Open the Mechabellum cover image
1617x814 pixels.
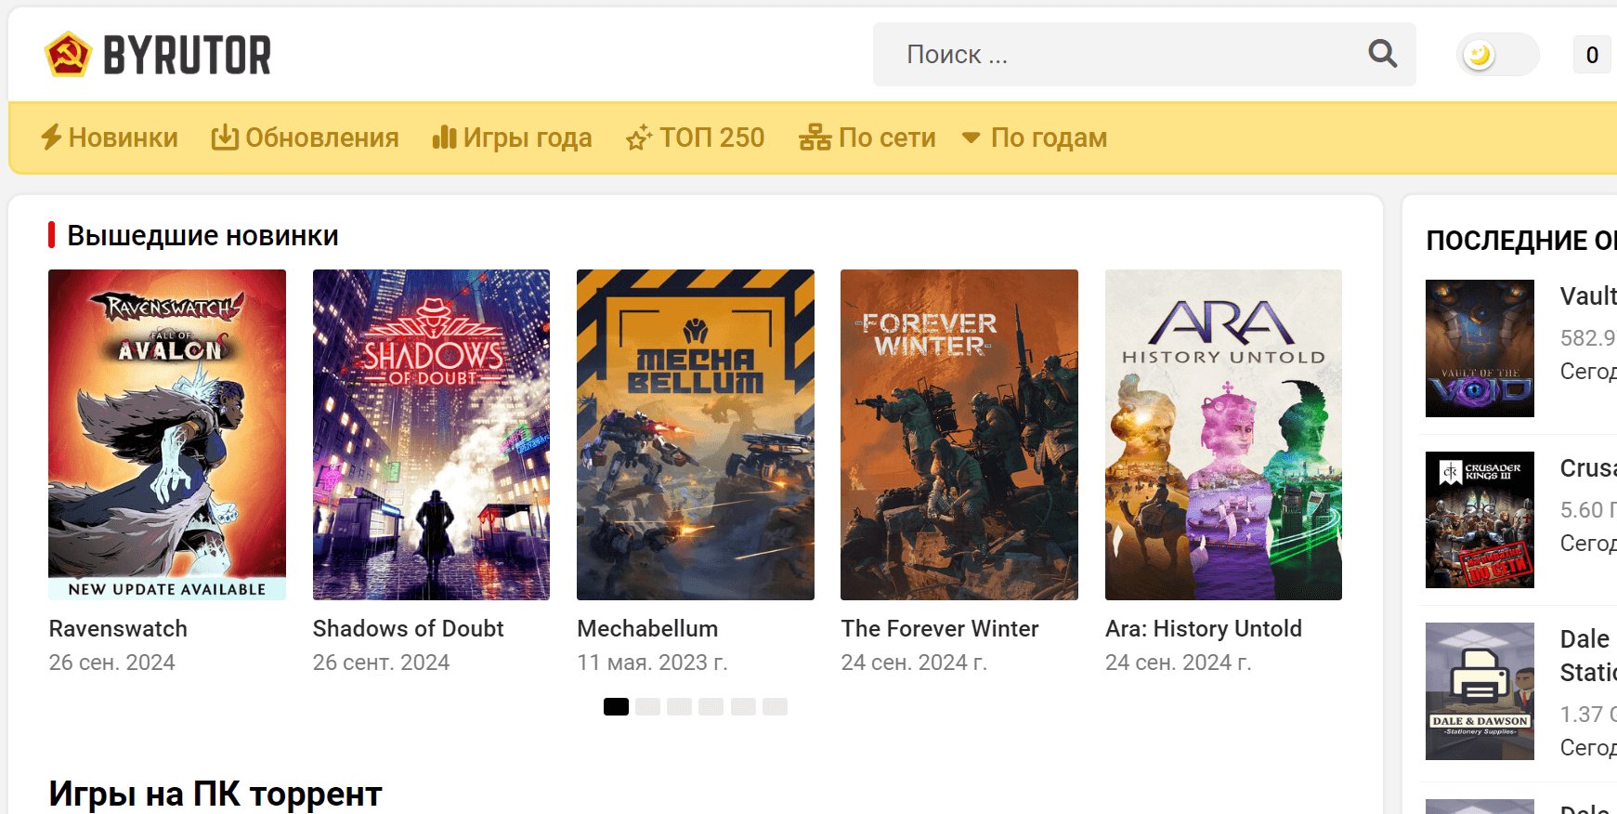pos(696,435)
